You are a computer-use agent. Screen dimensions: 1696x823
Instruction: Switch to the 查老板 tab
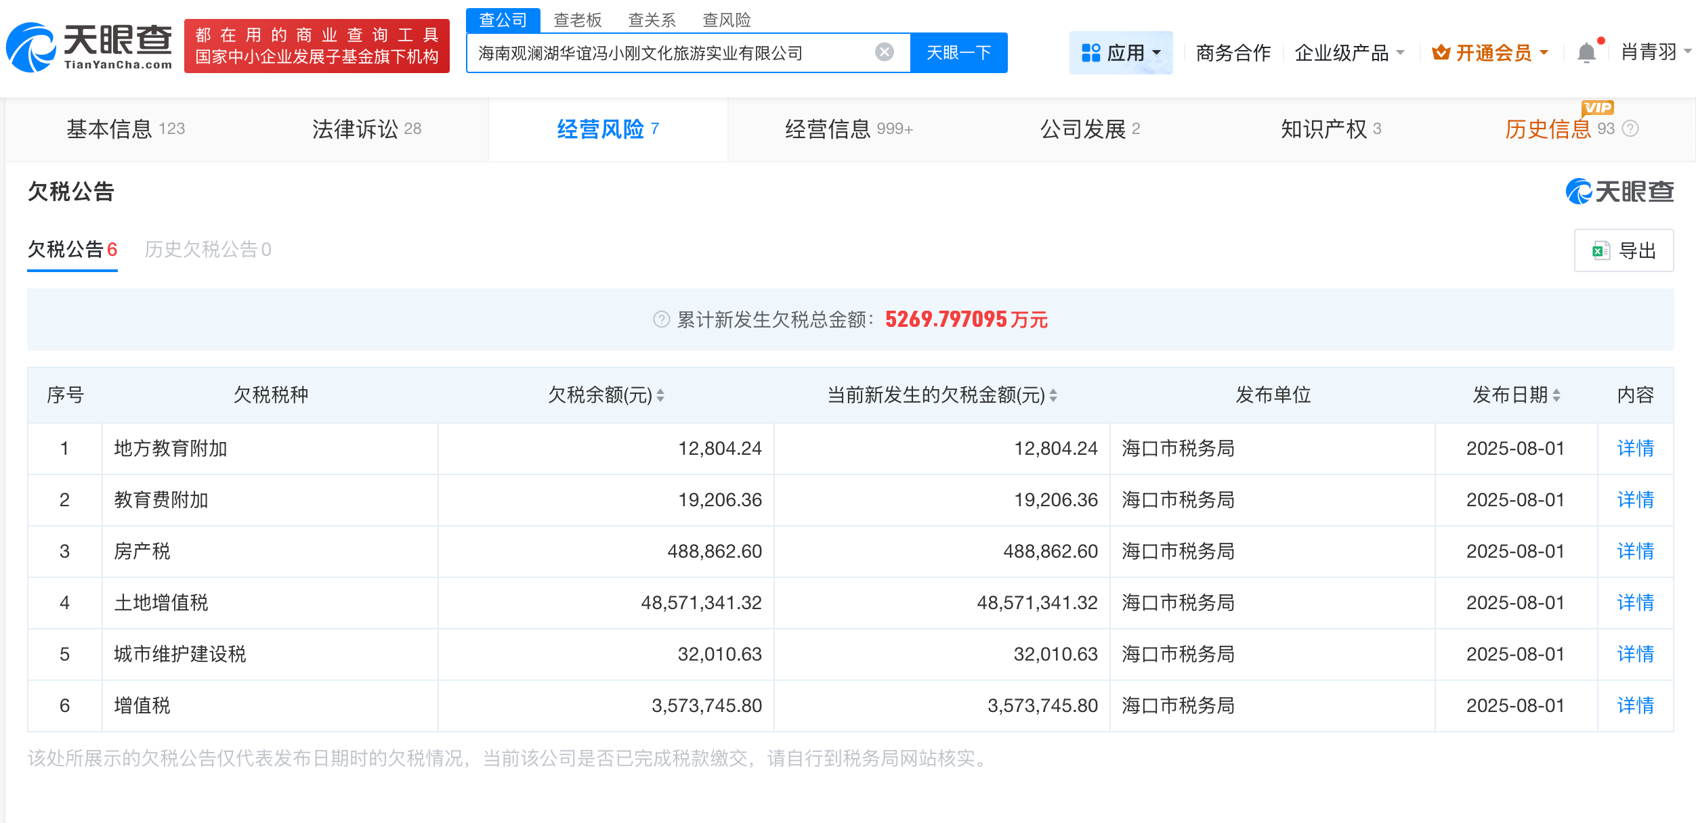pyautogui.click(x=576, y=20)
